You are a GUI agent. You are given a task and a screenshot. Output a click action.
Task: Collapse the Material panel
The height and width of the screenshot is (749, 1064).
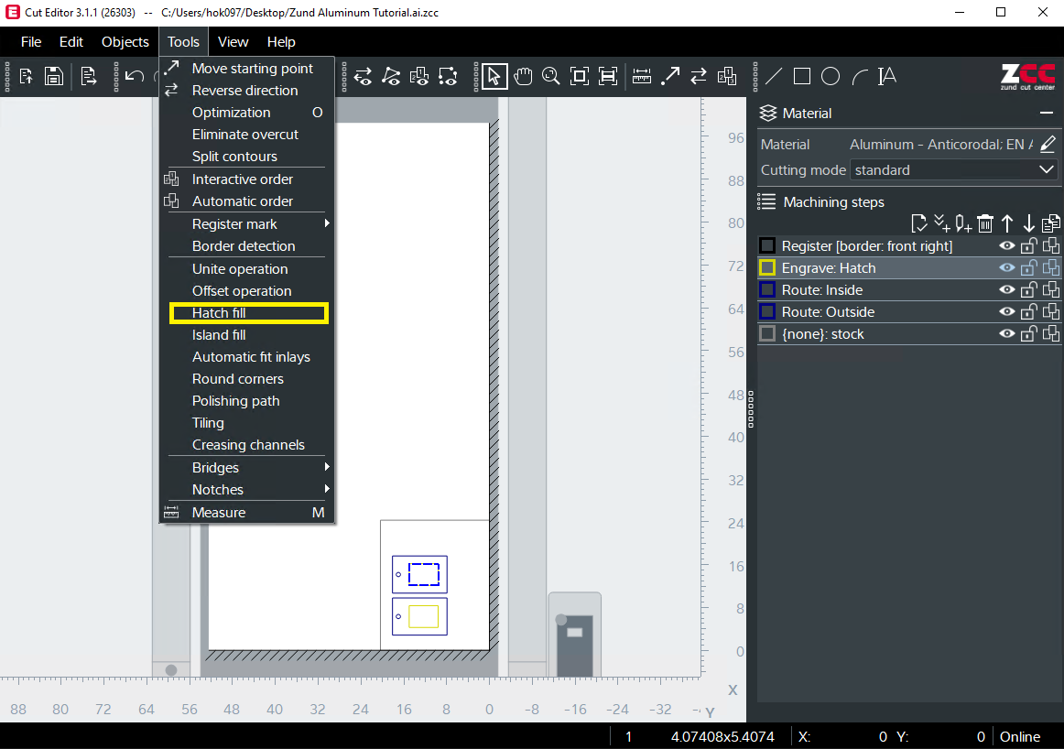click(1047, 113)
